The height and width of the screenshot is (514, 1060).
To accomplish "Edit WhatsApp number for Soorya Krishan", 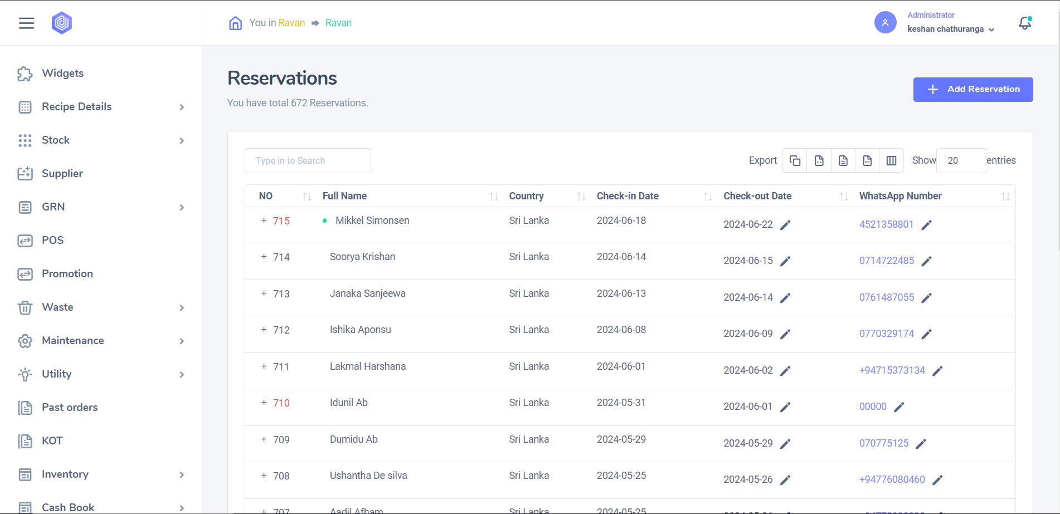I will click(x=926, y=261).
